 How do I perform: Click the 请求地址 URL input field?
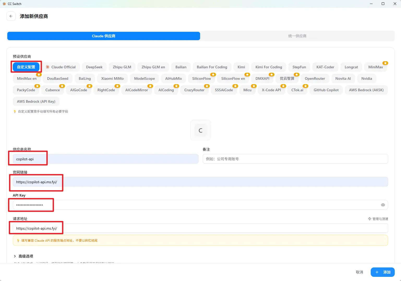pos(200,228)
